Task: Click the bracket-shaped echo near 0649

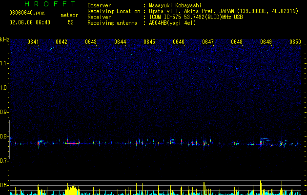Action: (265, 141)
